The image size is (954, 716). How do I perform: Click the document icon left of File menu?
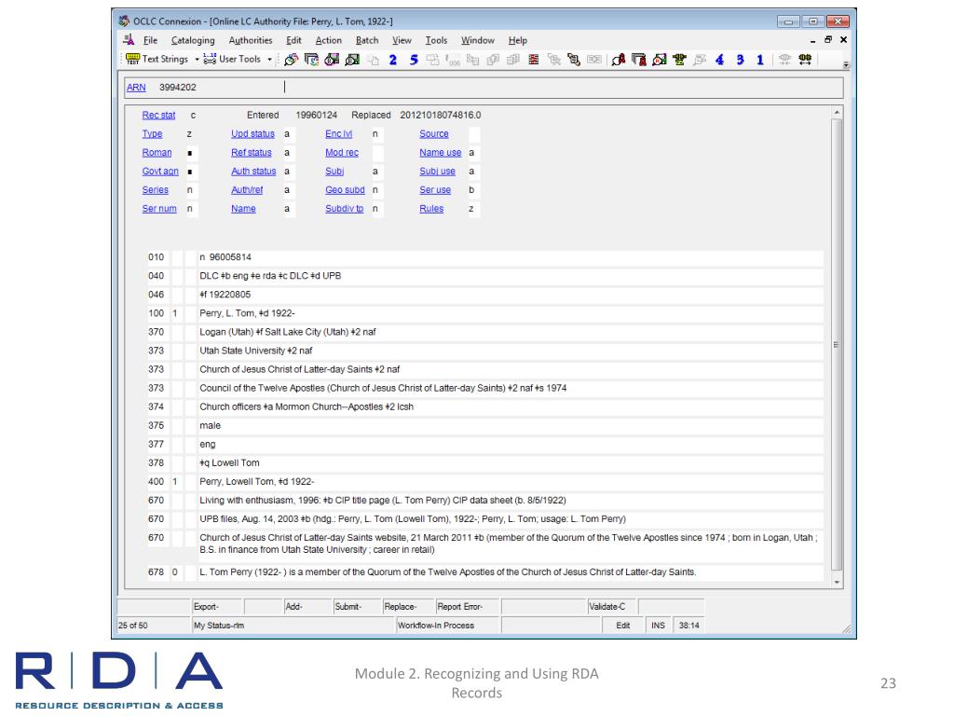[x=129, y=40]
